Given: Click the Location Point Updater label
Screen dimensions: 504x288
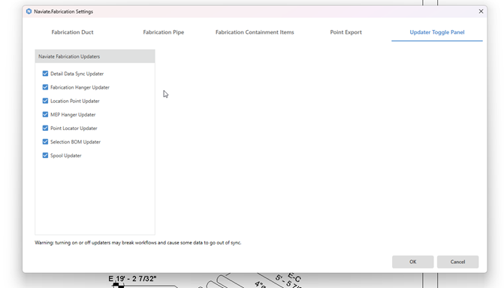Looking at the screenshot, I should pyautogui.click(x=75, y=101).
